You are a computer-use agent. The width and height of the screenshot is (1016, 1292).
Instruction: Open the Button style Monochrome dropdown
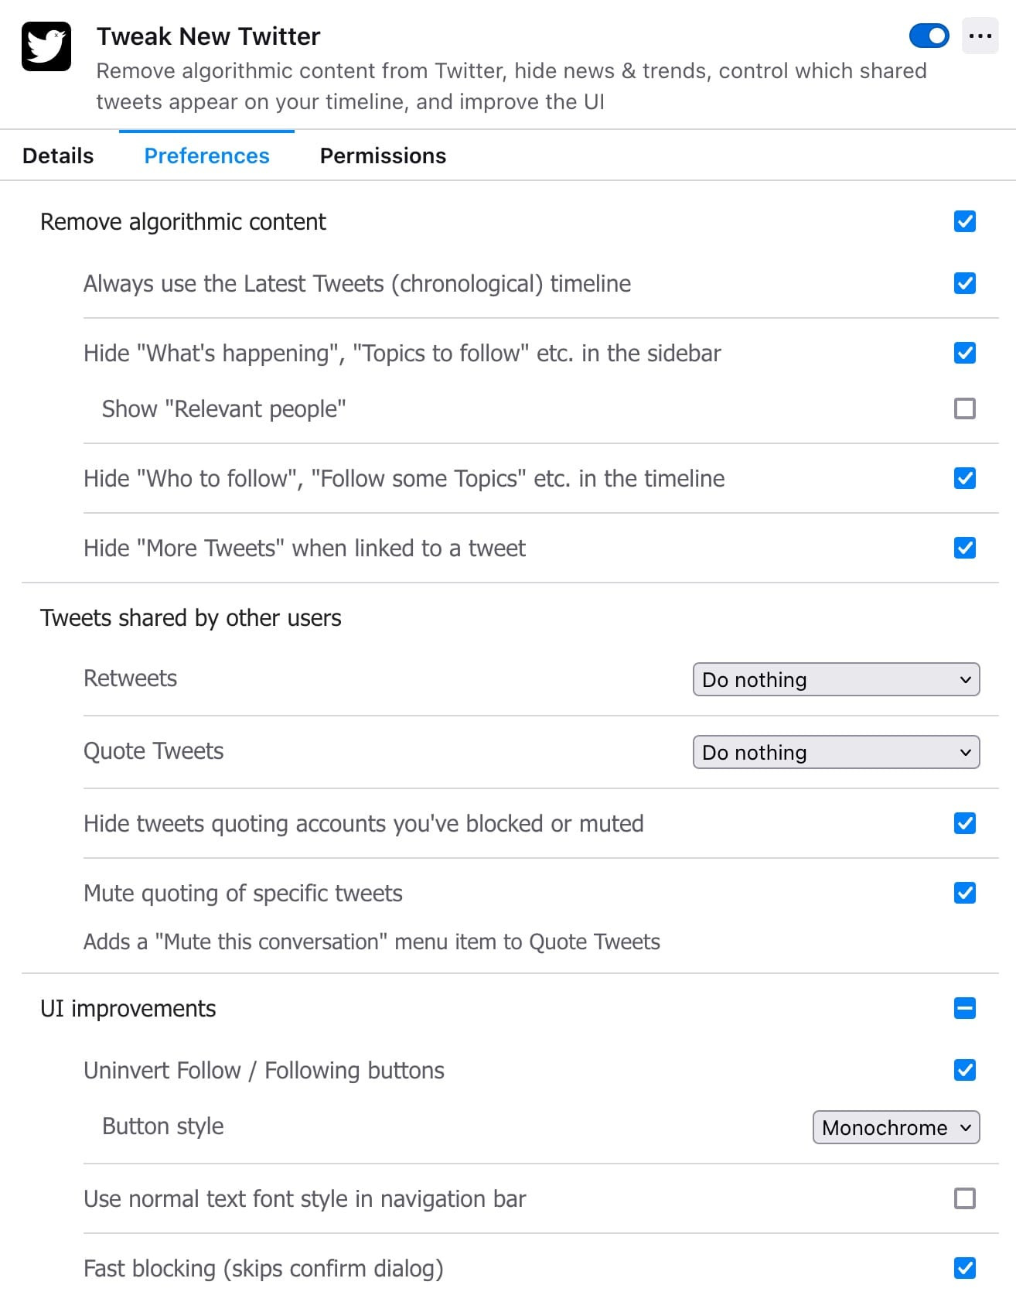[895, 1127]
